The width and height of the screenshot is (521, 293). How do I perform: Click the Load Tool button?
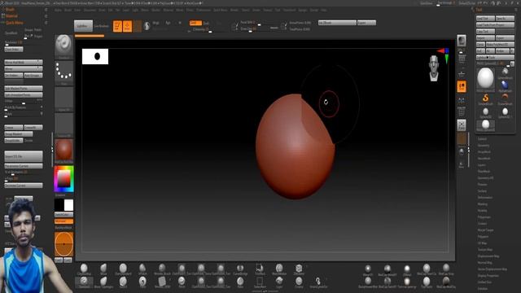tap(485, 19)
